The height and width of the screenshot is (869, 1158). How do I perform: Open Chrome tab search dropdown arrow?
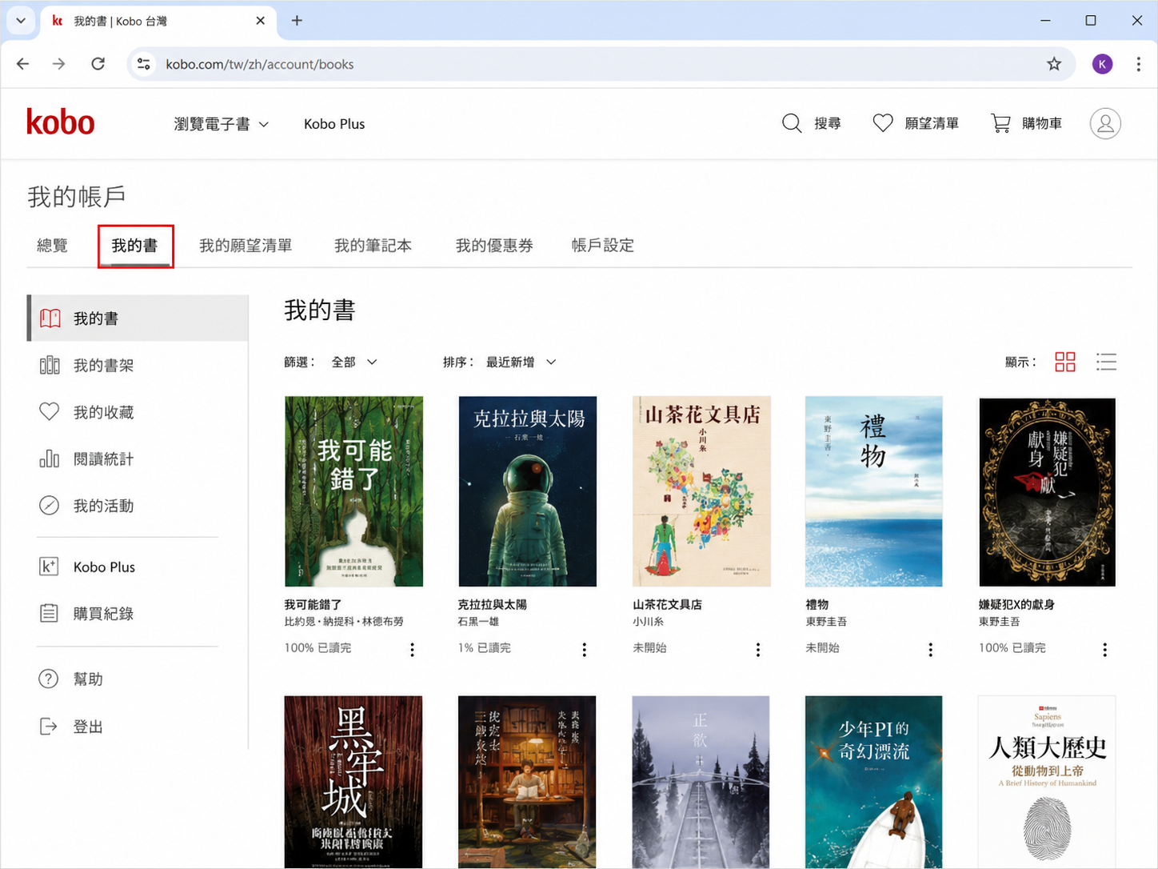(x=21, y=21)
